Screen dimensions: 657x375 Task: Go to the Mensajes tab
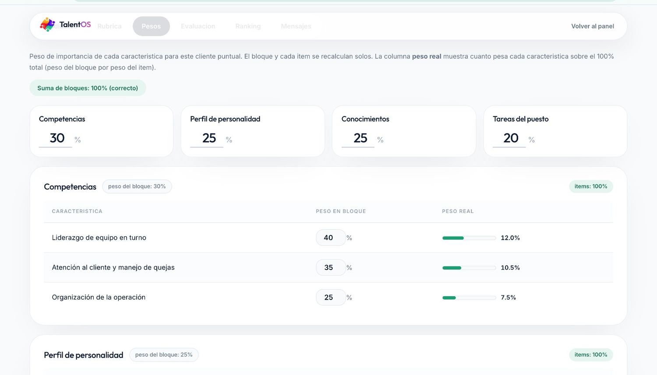tap(296, 26)
